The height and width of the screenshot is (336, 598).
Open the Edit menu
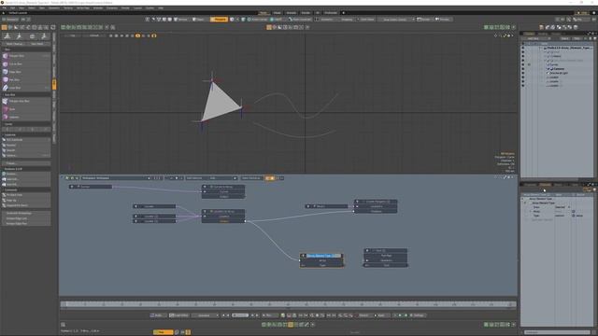click(x=12, y=7)
